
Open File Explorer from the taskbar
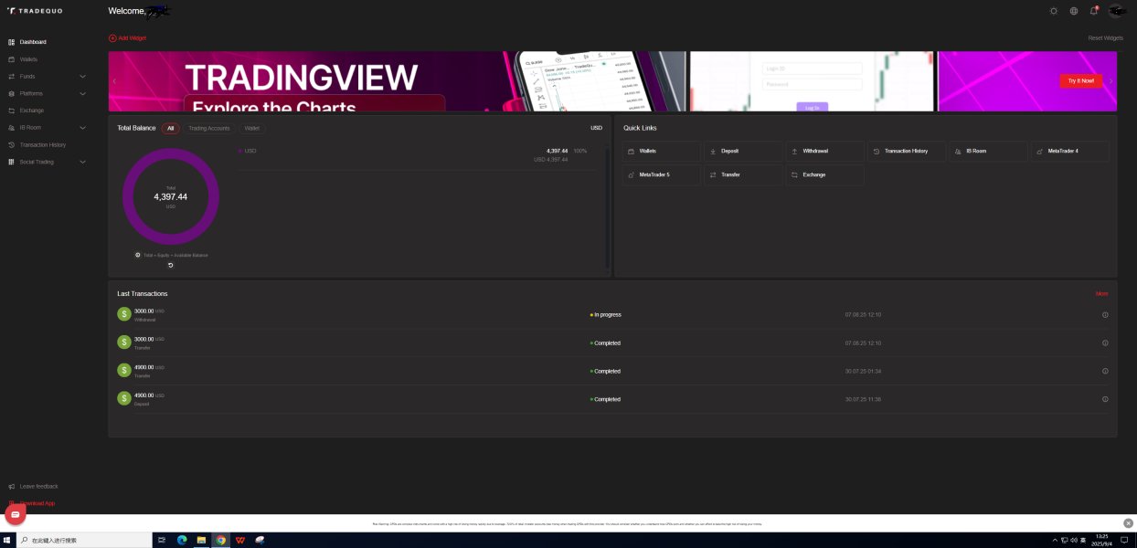[201, 540]
